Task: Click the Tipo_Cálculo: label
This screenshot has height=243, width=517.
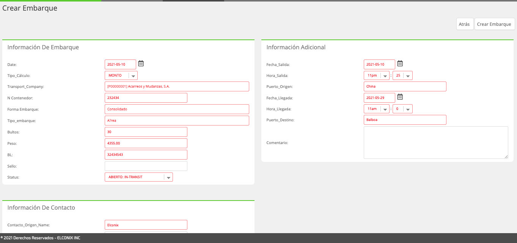Action: [x=19, y=76]
